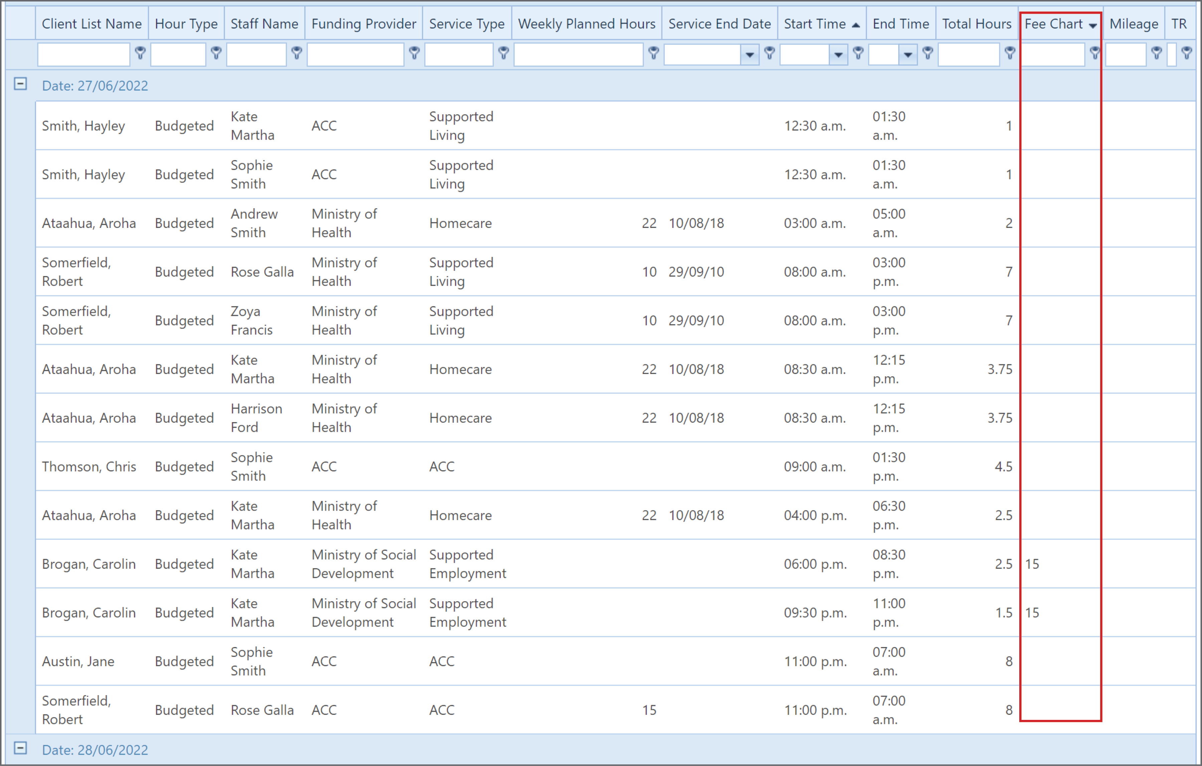
Task: Sort by Client List Name column
Action: (92, 23)
